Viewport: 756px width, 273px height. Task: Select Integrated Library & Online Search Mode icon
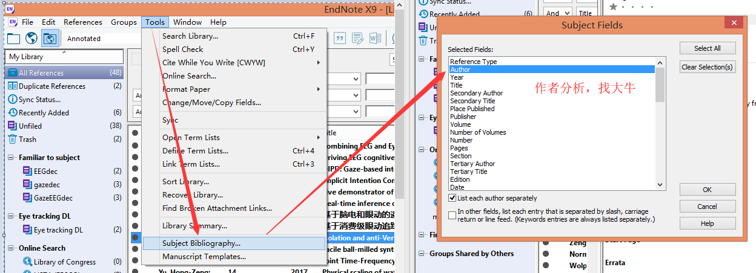pos(50,39)
